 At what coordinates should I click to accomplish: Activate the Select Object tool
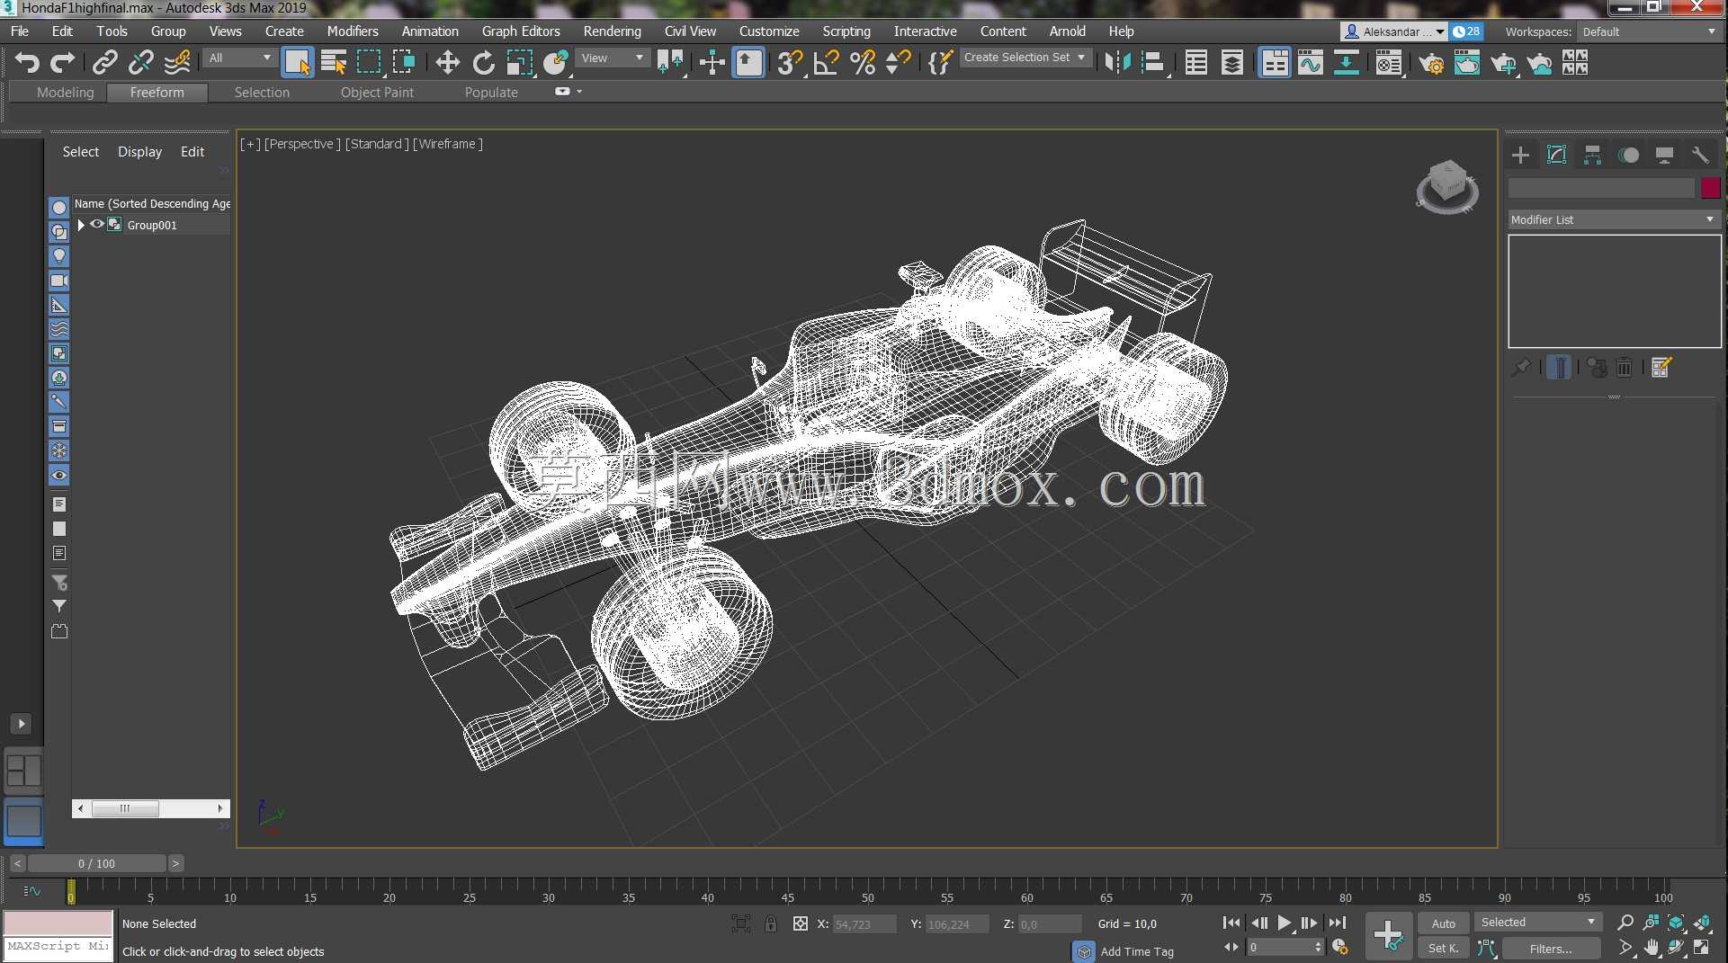point(297,63)
